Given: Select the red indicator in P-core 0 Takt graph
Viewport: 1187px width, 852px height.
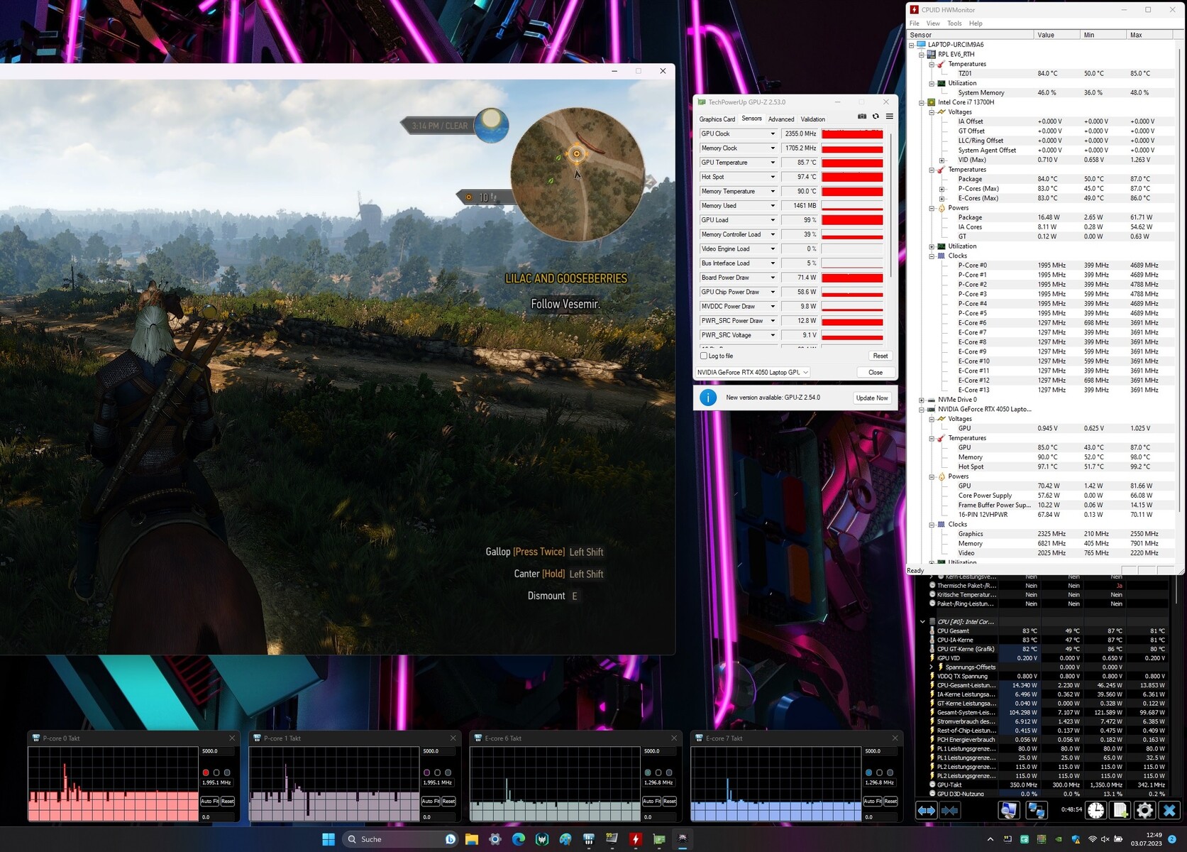Looking at the screenshot, I should (x=206, y=772).
